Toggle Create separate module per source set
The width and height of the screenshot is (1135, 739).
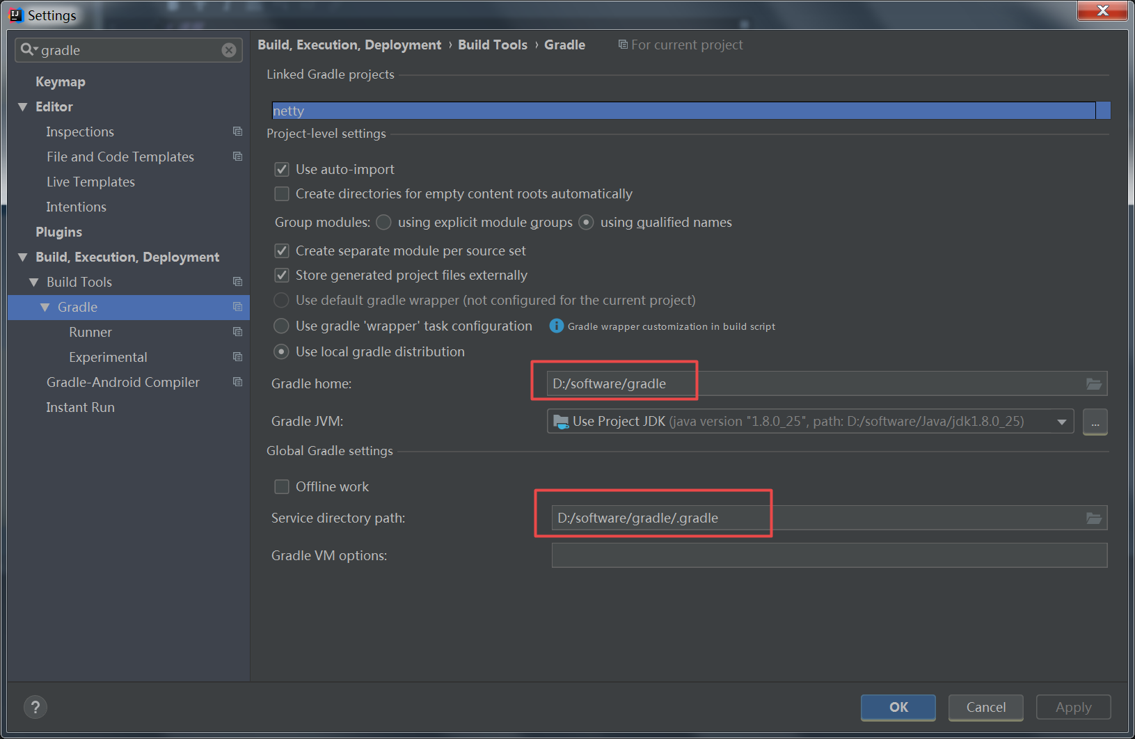282,251
